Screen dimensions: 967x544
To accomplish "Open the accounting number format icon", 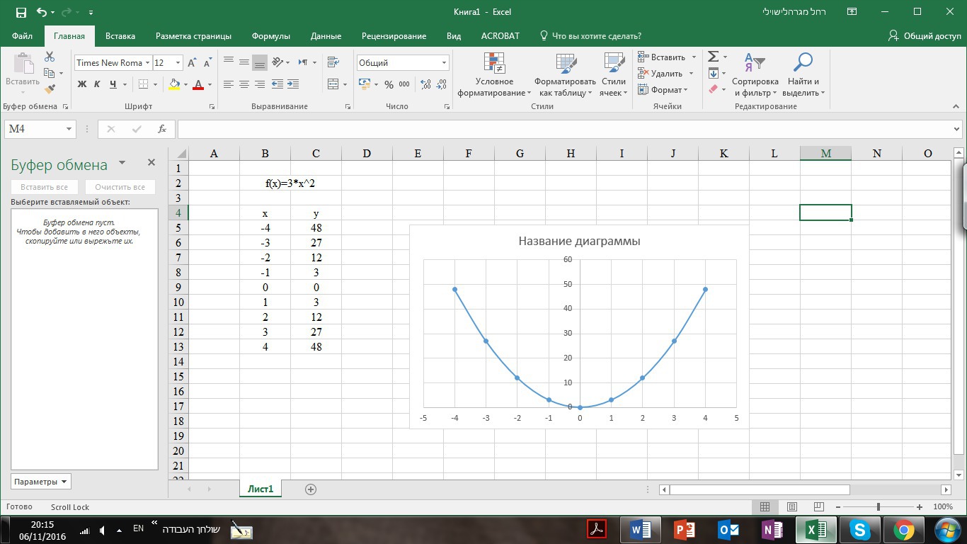I will coord(365,84).
